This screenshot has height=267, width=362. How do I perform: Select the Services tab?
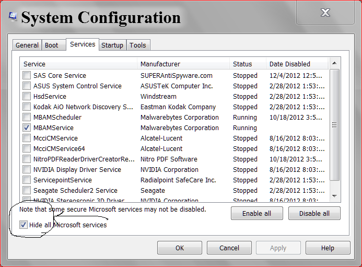point(83,44)
